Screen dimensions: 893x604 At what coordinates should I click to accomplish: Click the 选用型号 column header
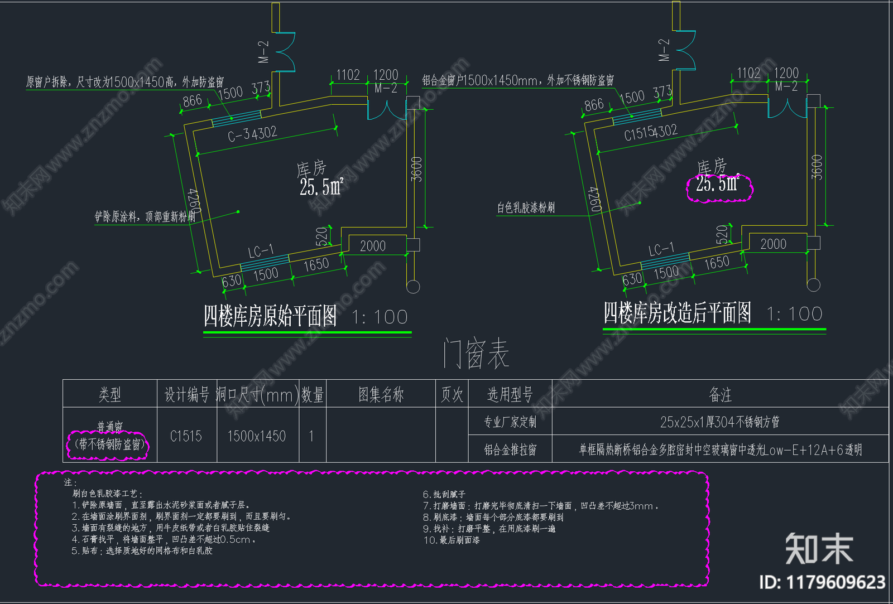510,395
